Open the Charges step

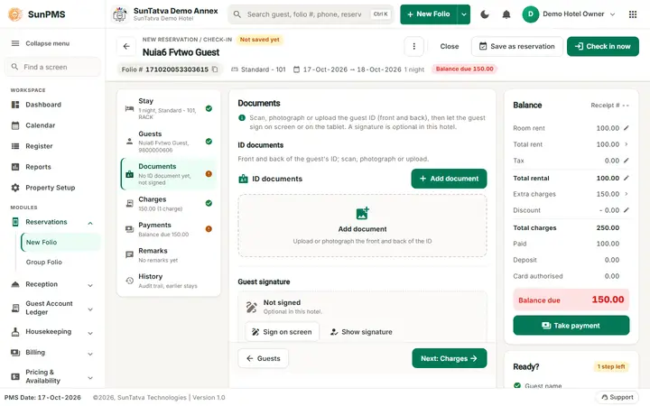point(169,204)
